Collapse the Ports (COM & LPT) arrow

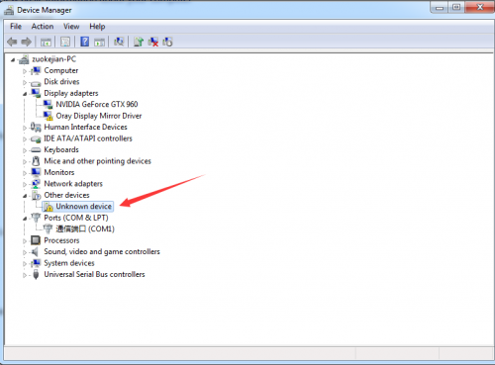click(x=25, y=219)
